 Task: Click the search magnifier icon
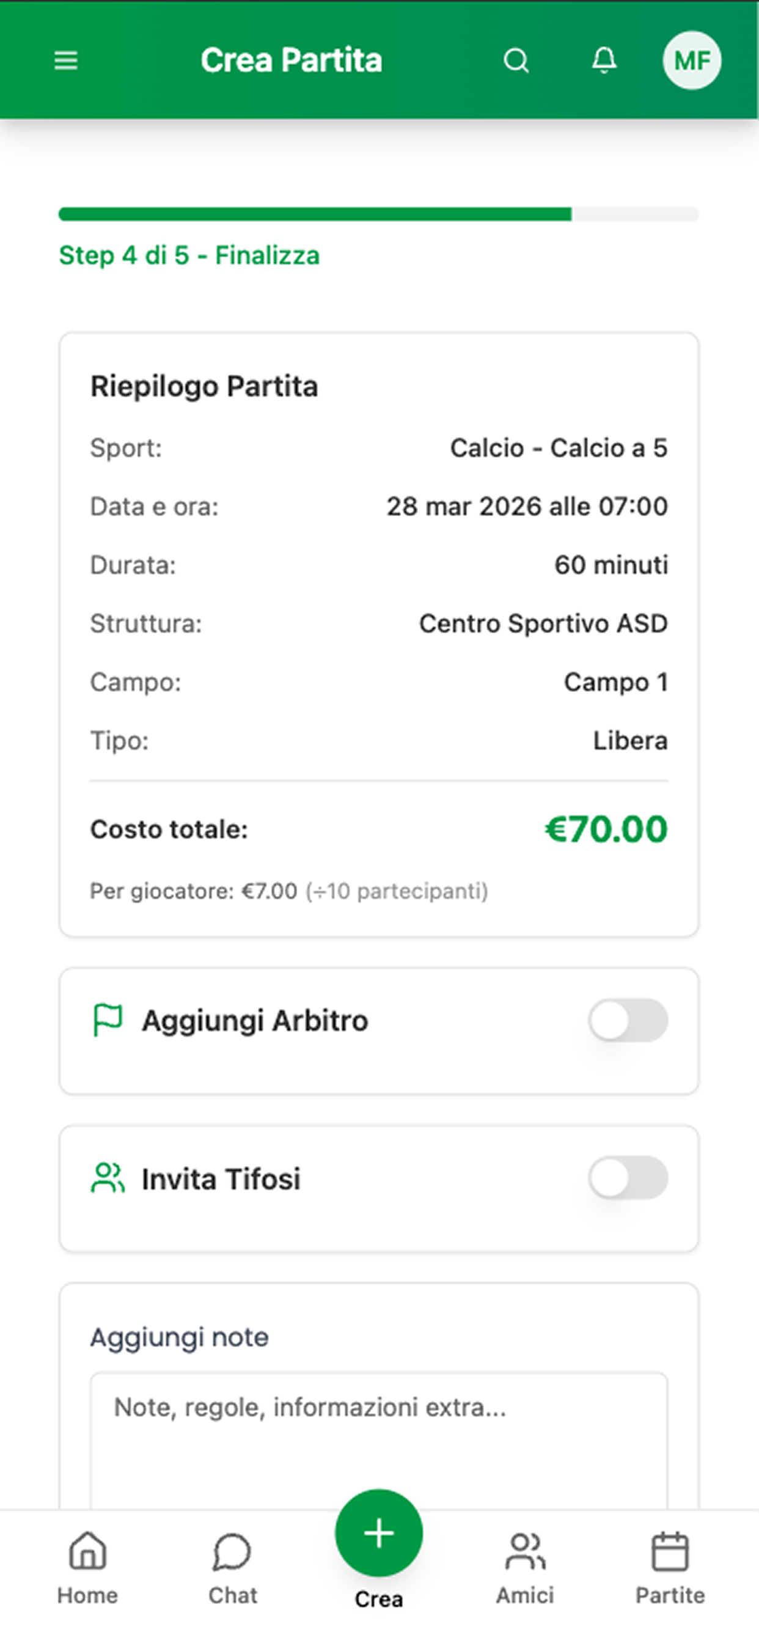point(516,61)
